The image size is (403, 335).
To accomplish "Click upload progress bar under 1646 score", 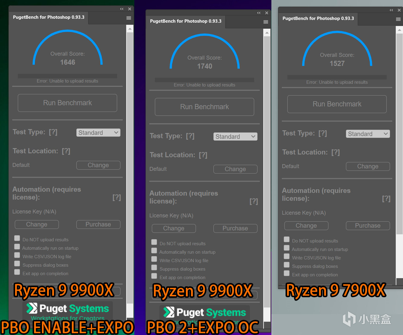I will pos(67,76).
